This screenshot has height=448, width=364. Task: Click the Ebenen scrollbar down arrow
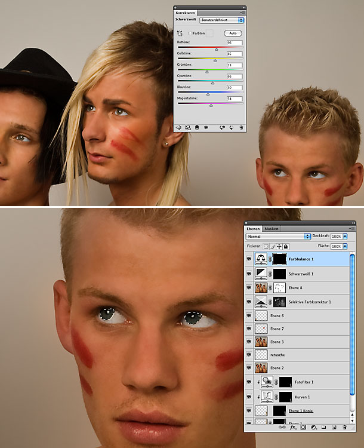point(352,421)
